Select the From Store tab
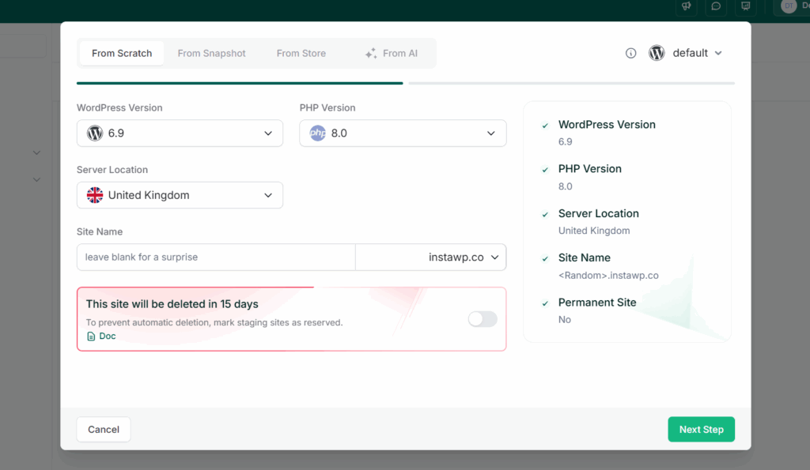 (301, 53)
